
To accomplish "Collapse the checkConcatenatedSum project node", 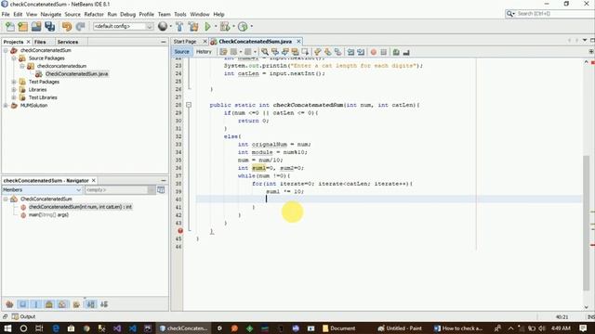I will (x=6, y=50).
